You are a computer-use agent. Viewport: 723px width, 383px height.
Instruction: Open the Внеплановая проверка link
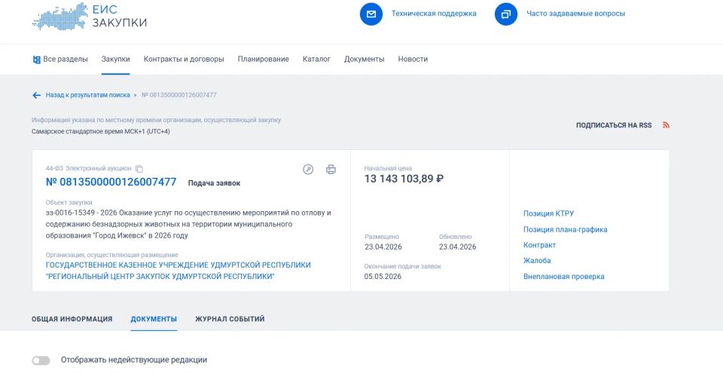[x=563, y=277]
